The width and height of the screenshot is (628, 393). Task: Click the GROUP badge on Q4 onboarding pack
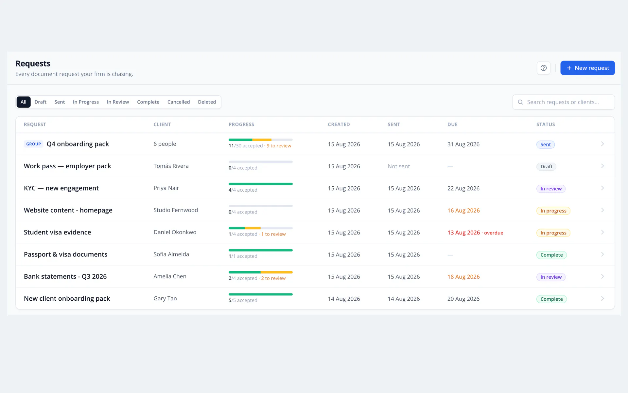pyautogui.click(x=33, y=144)
